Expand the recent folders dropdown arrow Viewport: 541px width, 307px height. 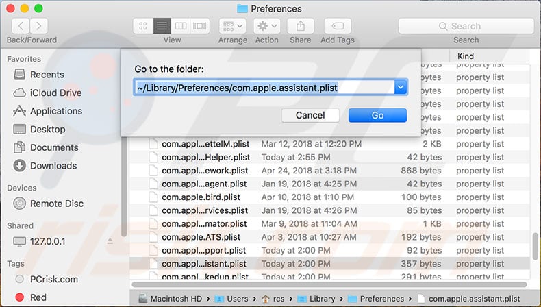pos(401,88)
